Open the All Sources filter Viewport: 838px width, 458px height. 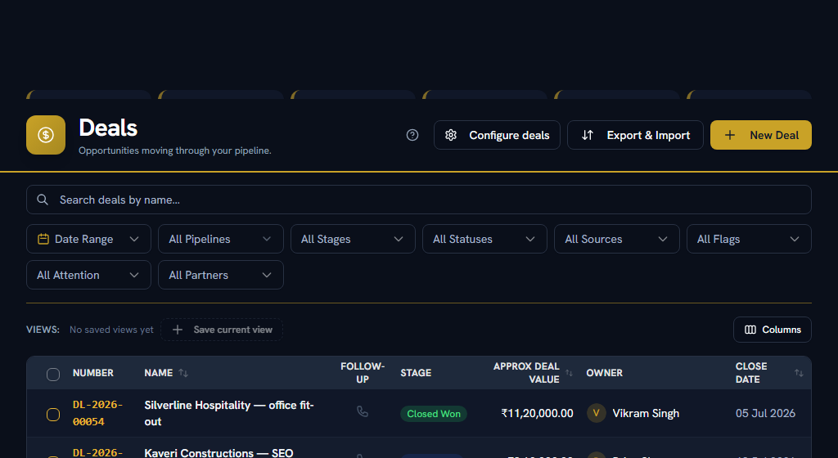(617, 239)
